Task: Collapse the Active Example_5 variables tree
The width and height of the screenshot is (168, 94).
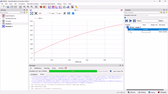Action: 125,27
